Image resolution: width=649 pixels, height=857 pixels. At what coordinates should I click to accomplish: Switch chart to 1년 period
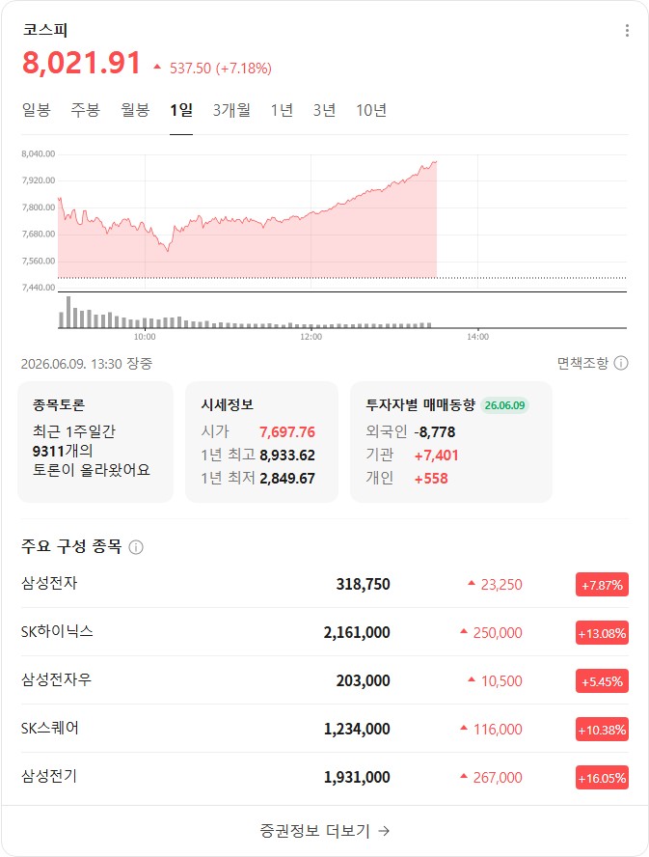click(282, 110)
